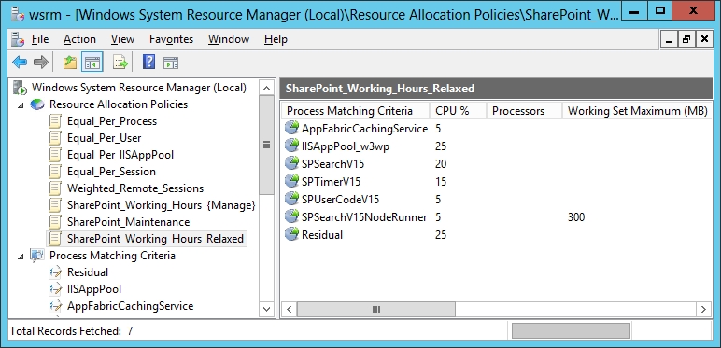The width and height of the screenshot is (721, 348).
Task: Click the 300 working set value
Action: (576, 216)
